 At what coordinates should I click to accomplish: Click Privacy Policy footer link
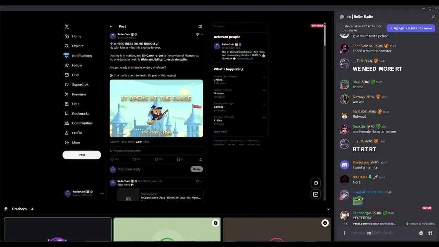coord(237,141)
